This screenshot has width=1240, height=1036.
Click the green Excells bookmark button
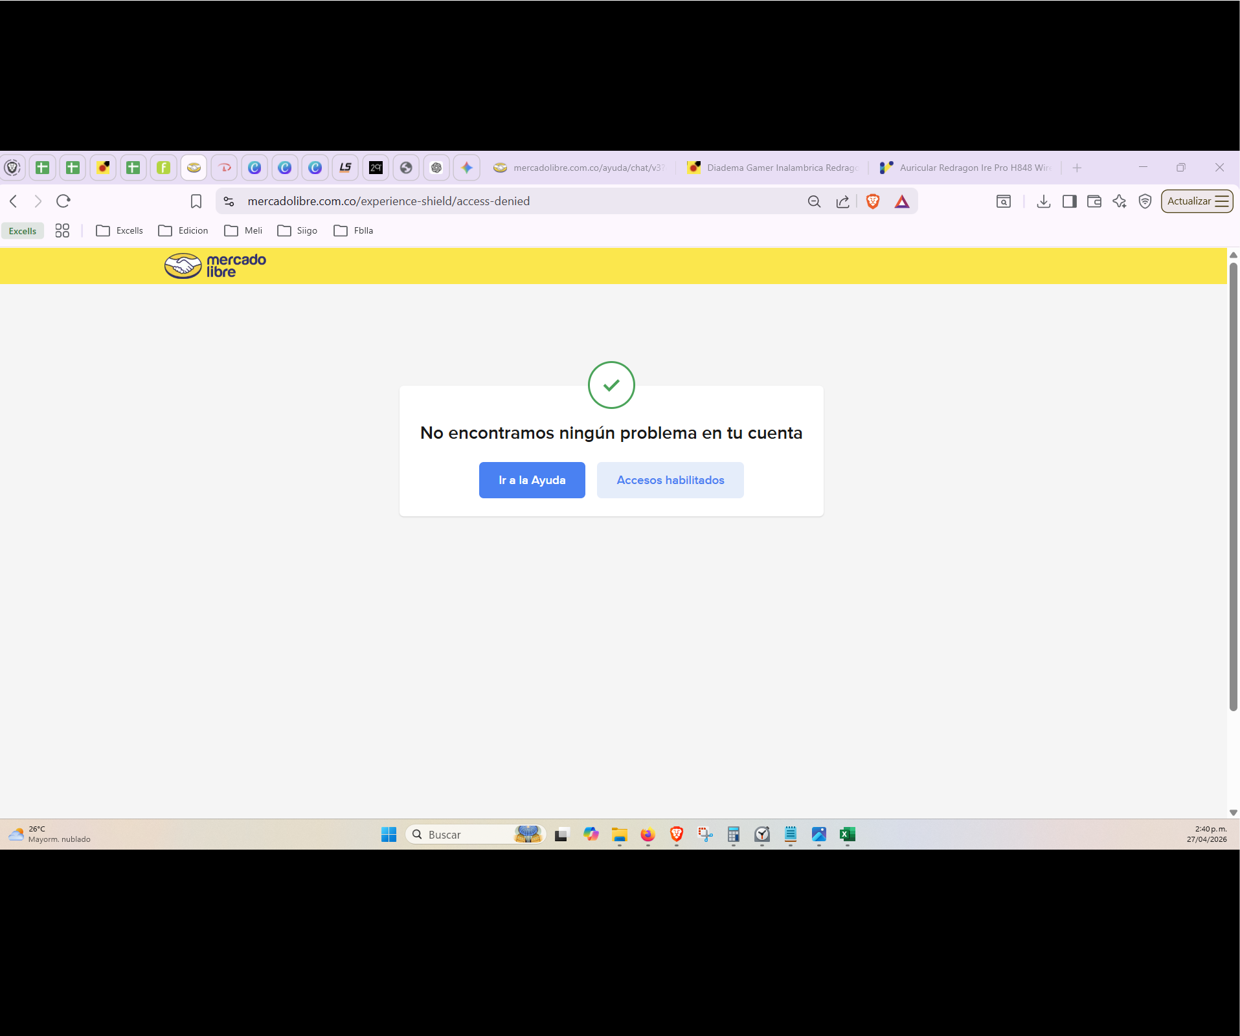[23, 231]
